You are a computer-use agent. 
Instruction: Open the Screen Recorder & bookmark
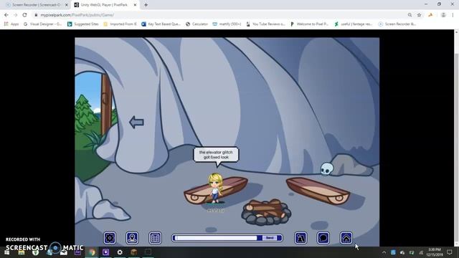pyautogui.click(x=397, y=24)
